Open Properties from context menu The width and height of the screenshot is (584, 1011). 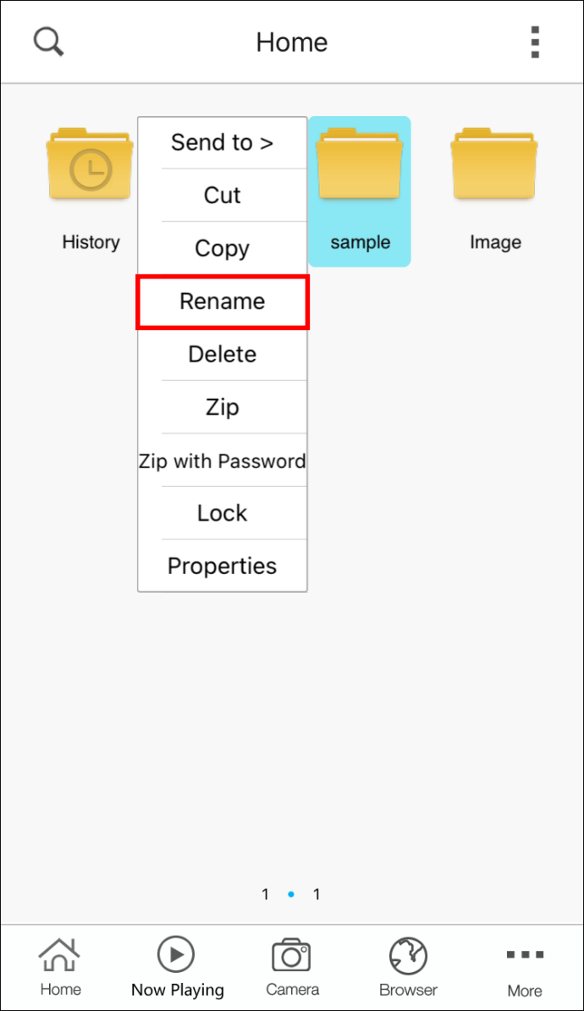point(222,566)
